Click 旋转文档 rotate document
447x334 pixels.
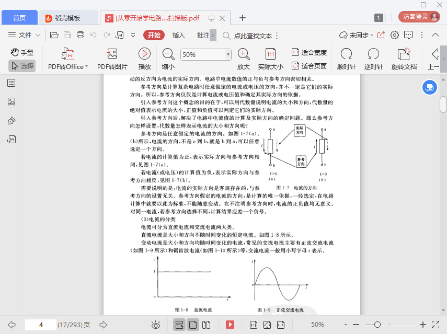pyautogui.click(x=404, y=59)
